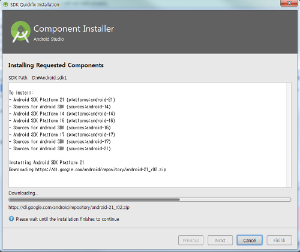Select 'Sources for Android SDK (sources;android-14)' line
Viewport: 300px width, 252px height.
pos(60,107)
